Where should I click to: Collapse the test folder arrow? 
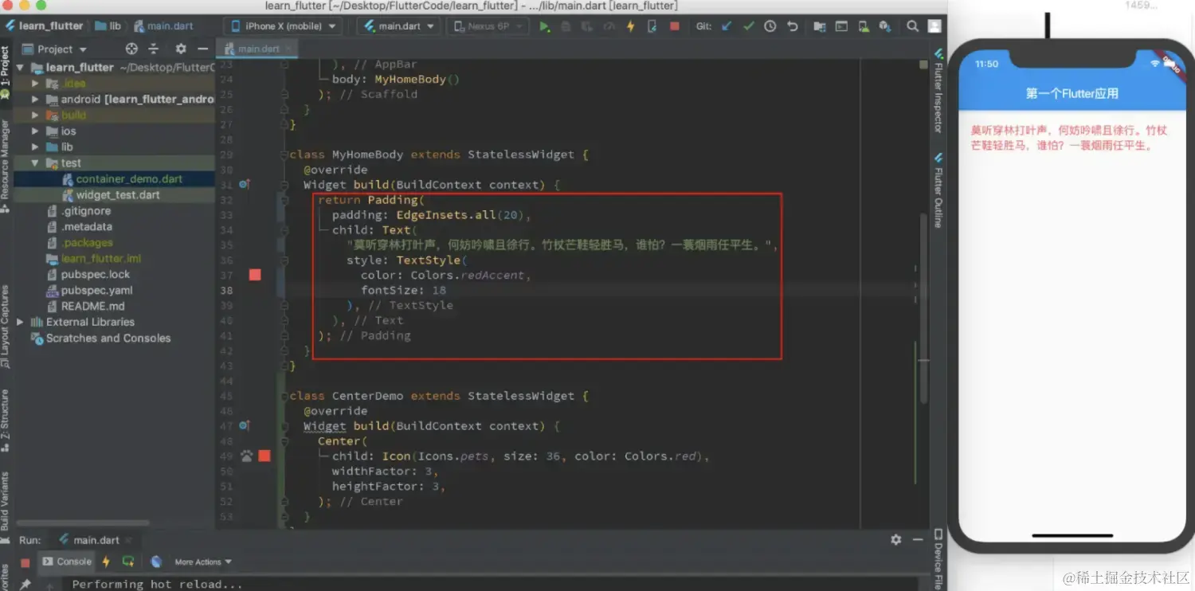coord(35,163)
